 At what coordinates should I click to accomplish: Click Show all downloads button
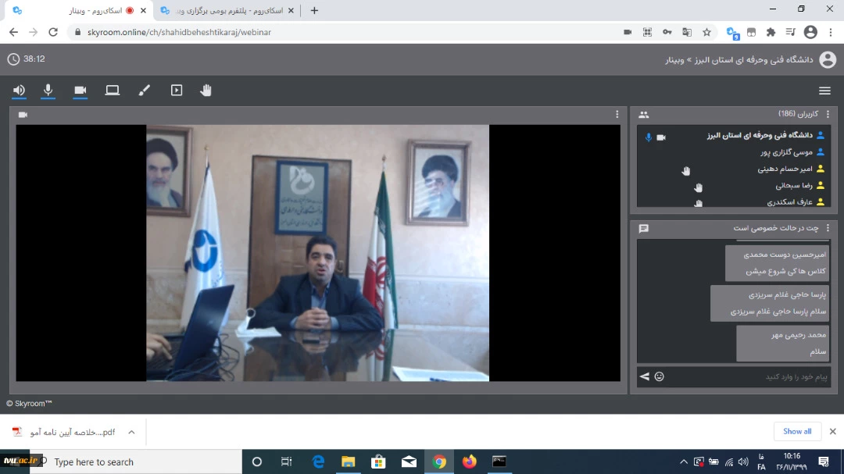(797, 431)
